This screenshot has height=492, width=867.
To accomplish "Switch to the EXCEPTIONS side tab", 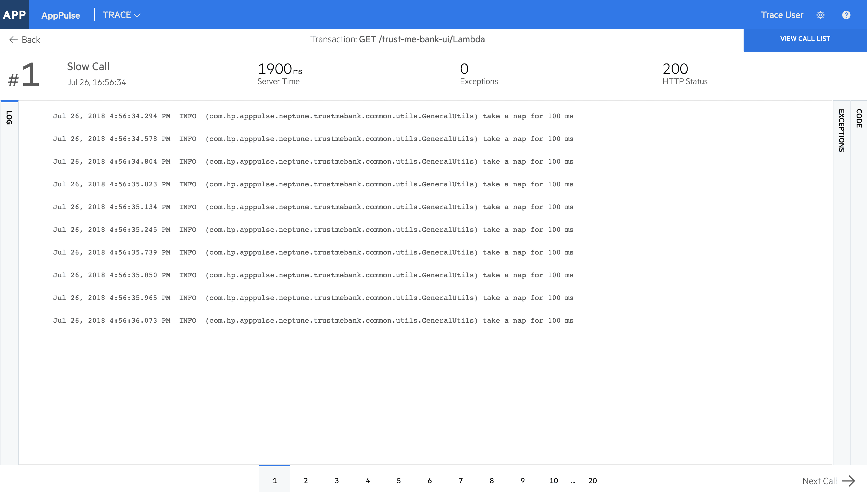I will 841,130.
